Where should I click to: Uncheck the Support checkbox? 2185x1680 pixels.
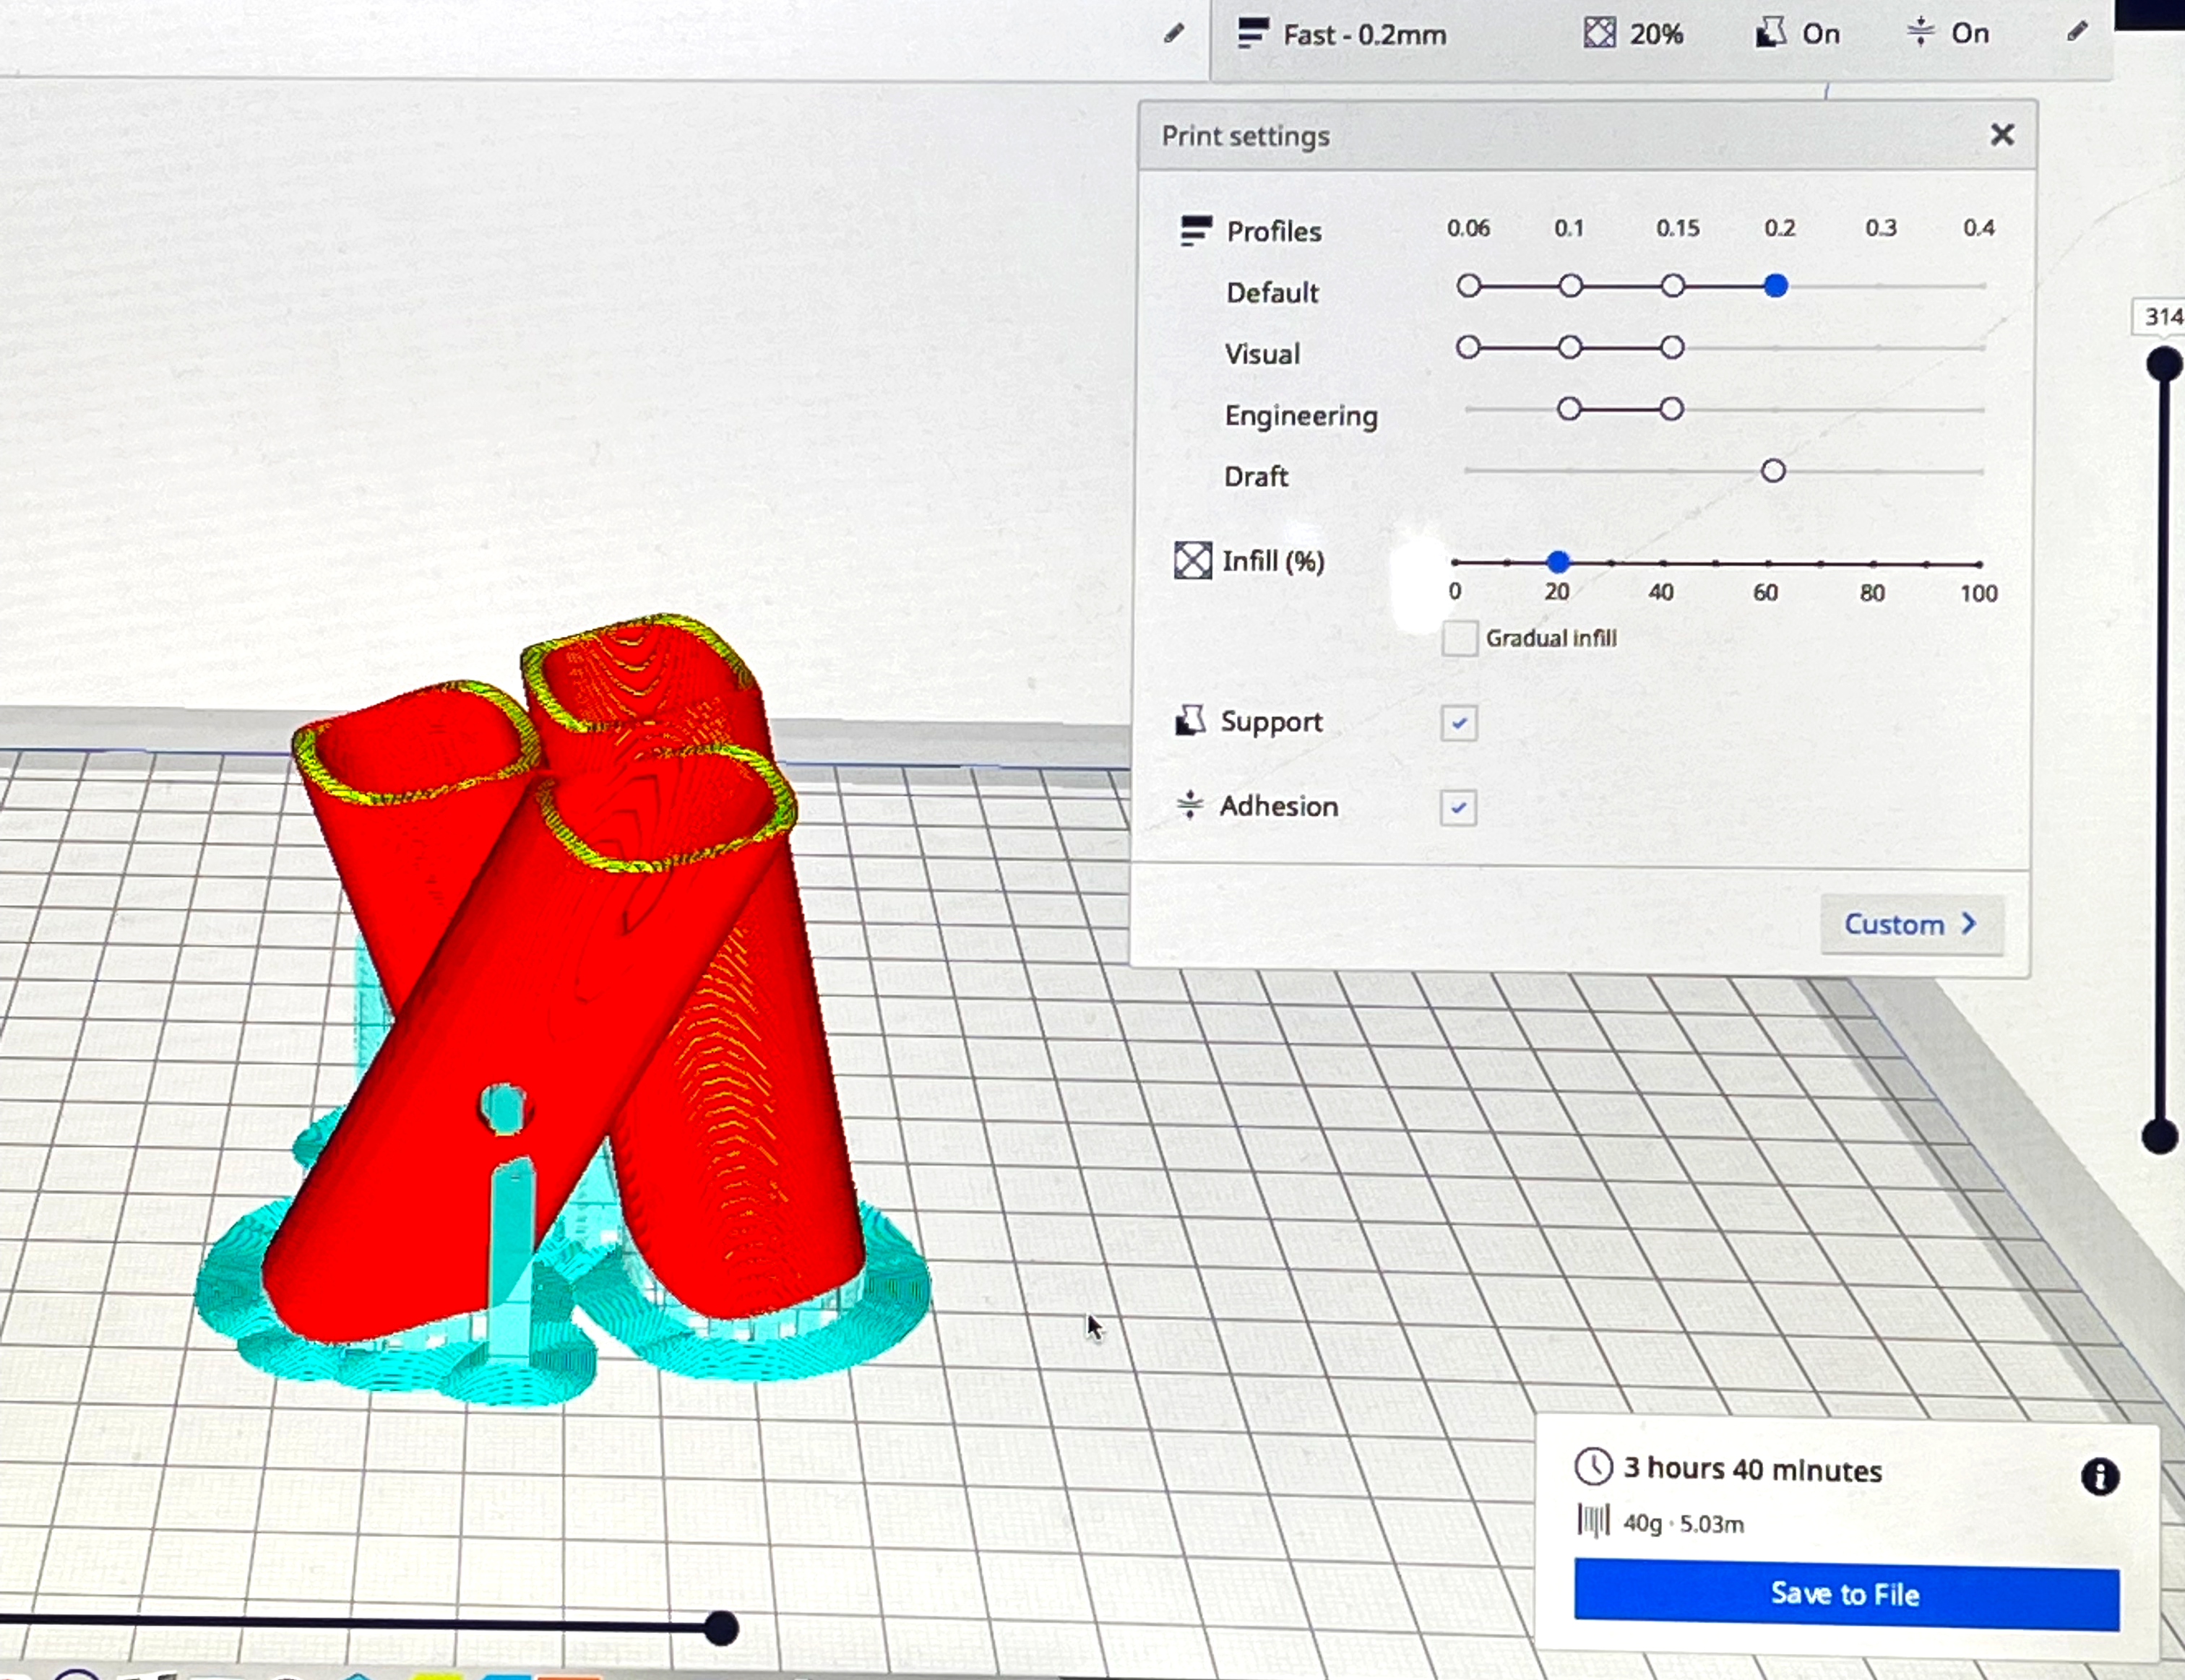point(1459,723)
